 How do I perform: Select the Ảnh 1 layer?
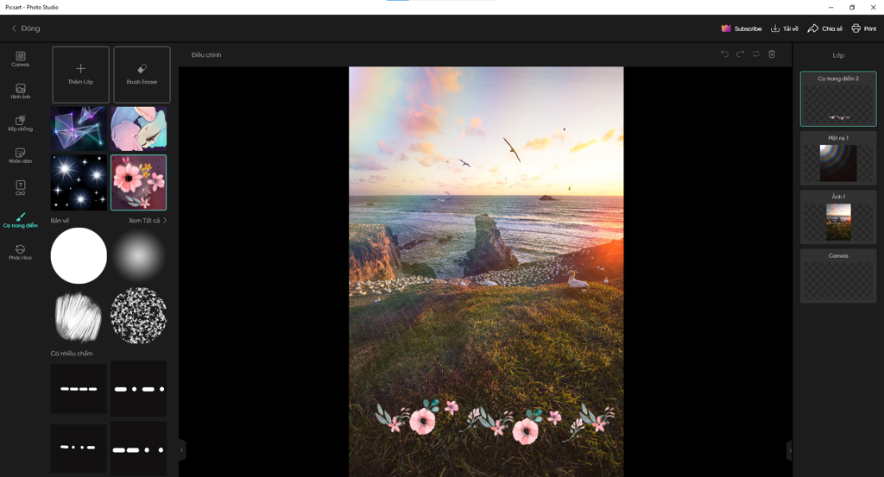(838, 217)
